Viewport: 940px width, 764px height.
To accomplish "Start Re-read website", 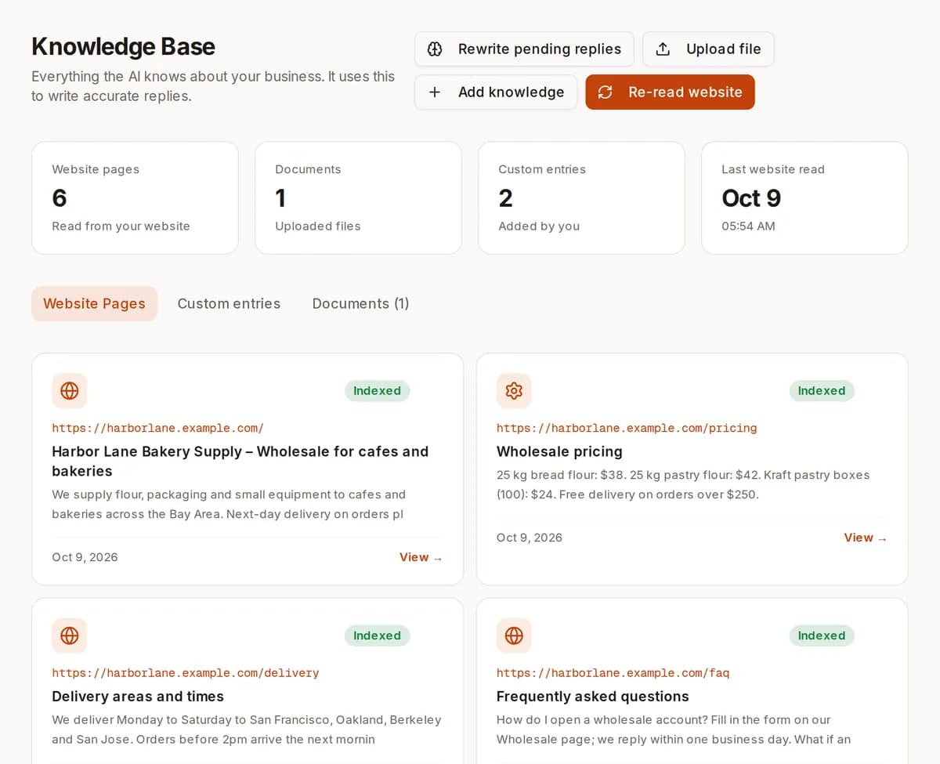I will pyautogui.click(x=670, y=92).
